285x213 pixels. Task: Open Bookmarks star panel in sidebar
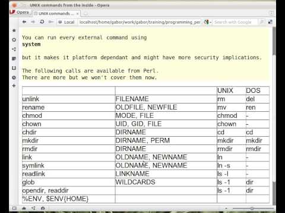(14, 30)
